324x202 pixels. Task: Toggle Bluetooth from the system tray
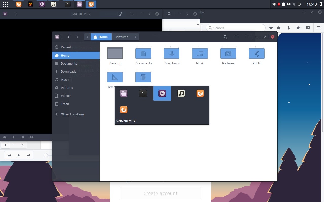(294, 4)
